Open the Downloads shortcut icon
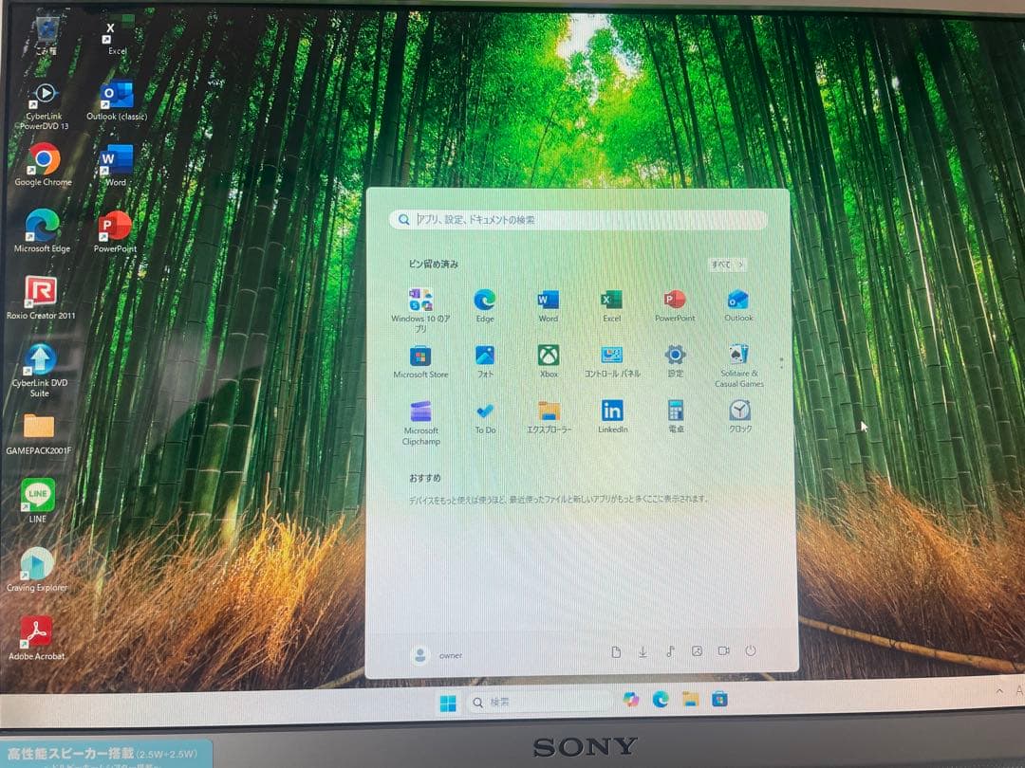 coord(643,652)
